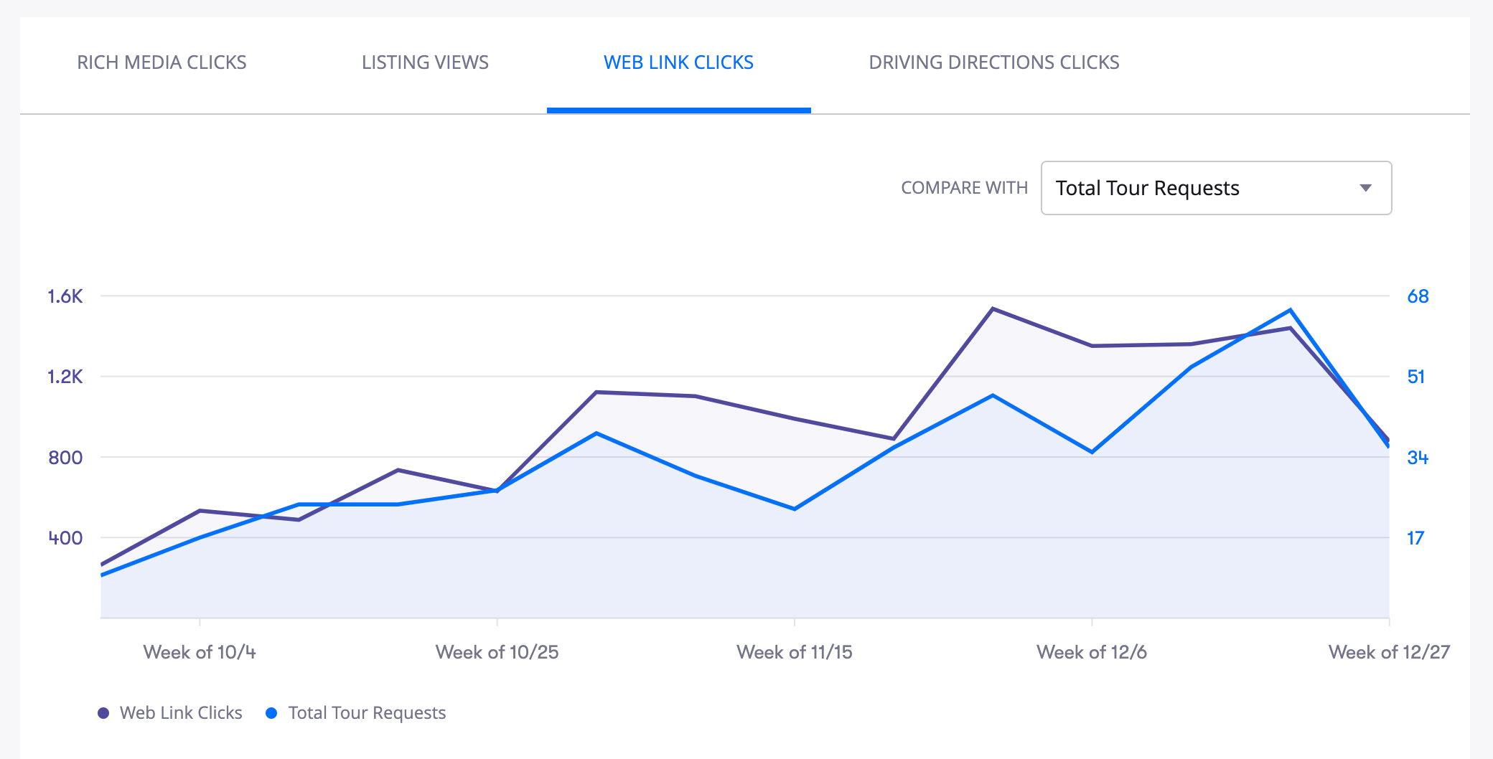Click the COMPARE WITH label

(x=964, y=188)
